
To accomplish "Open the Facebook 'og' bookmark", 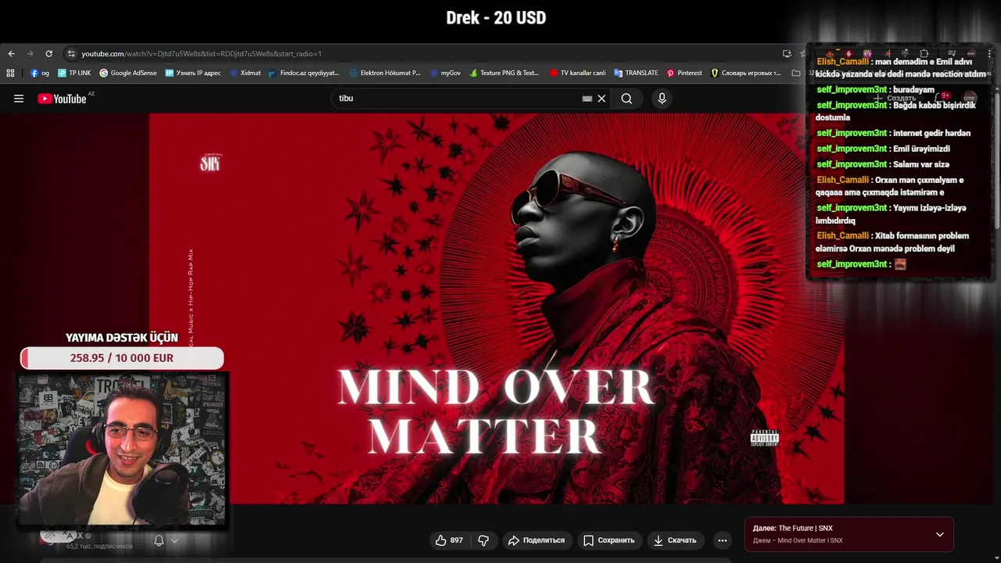I will point(40,73).
